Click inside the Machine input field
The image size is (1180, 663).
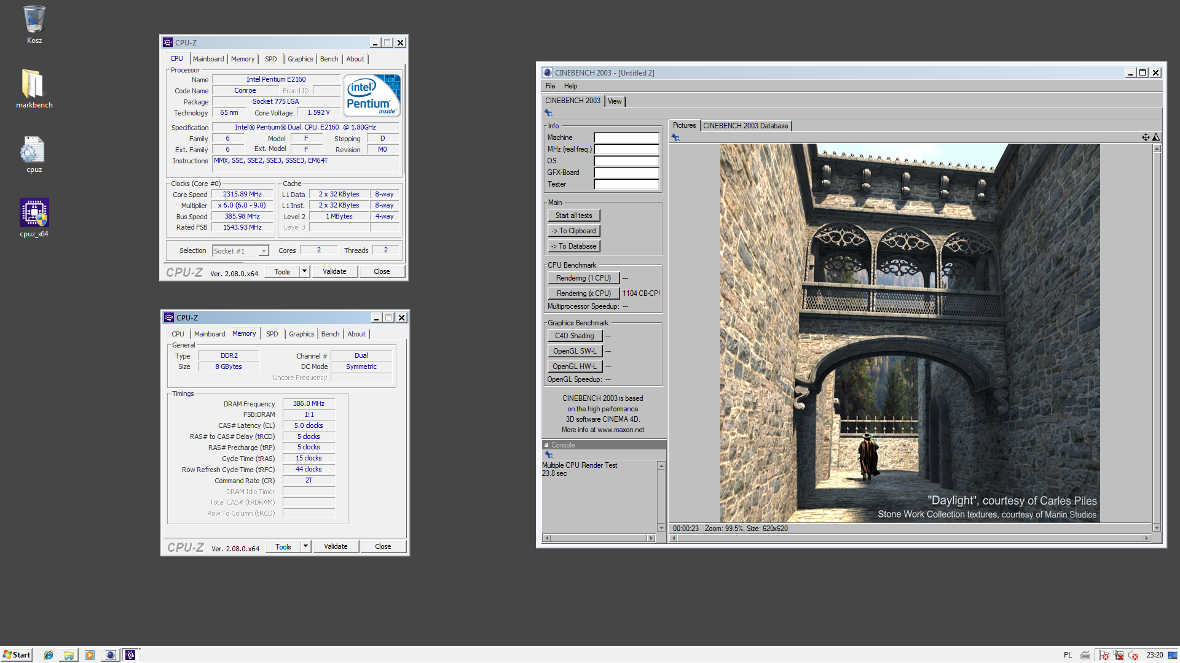click(626, 138)
